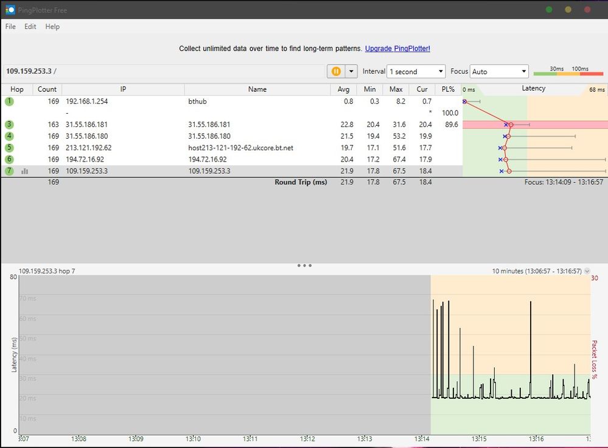Expand the 10 minutes timeline range chevron
The width and height of the screenshot is (608, 448).
(x=587, y=271)
